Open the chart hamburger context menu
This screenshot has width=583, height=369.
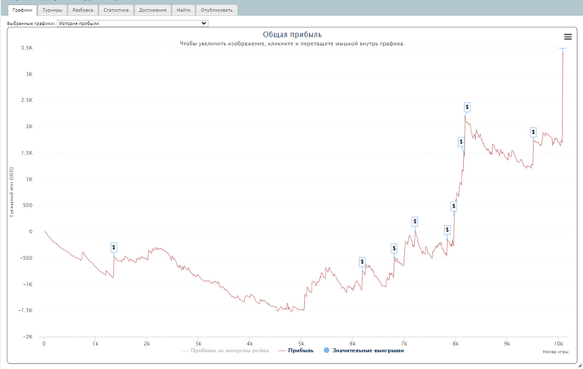click(567, 37)
